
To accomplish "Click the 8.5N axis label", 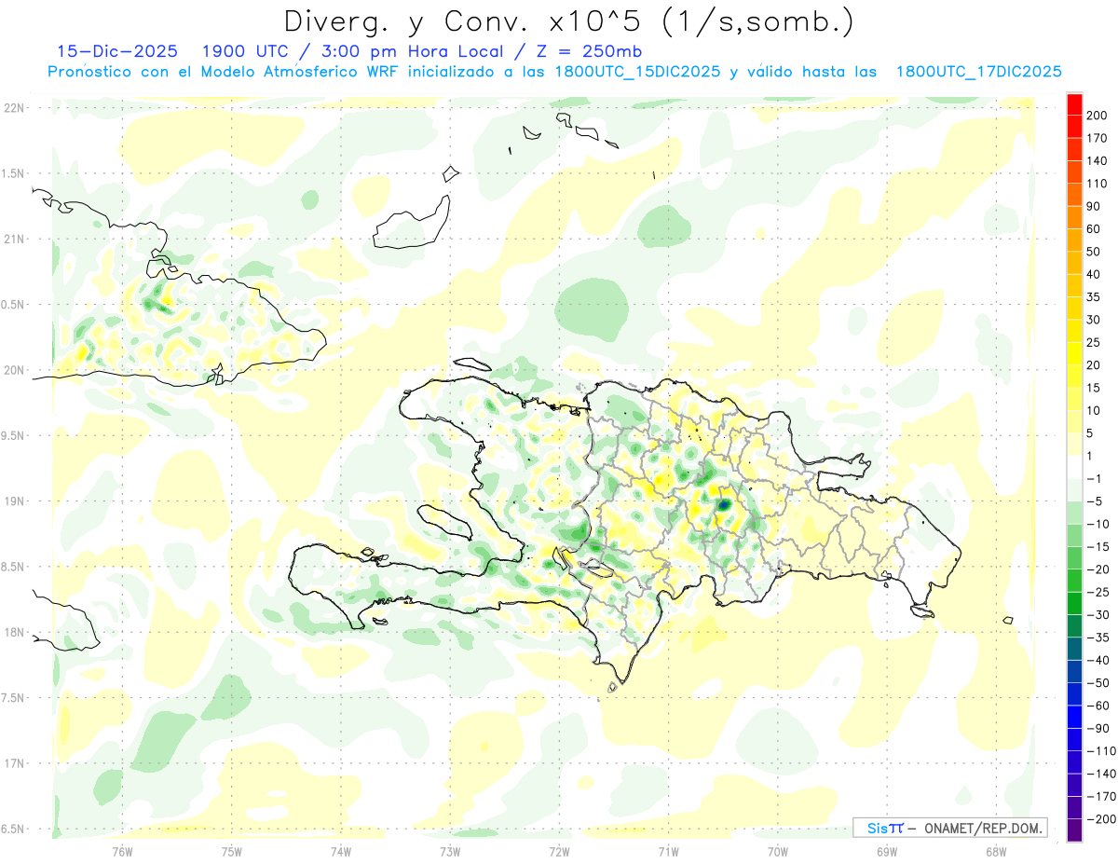I will point(14,567).
